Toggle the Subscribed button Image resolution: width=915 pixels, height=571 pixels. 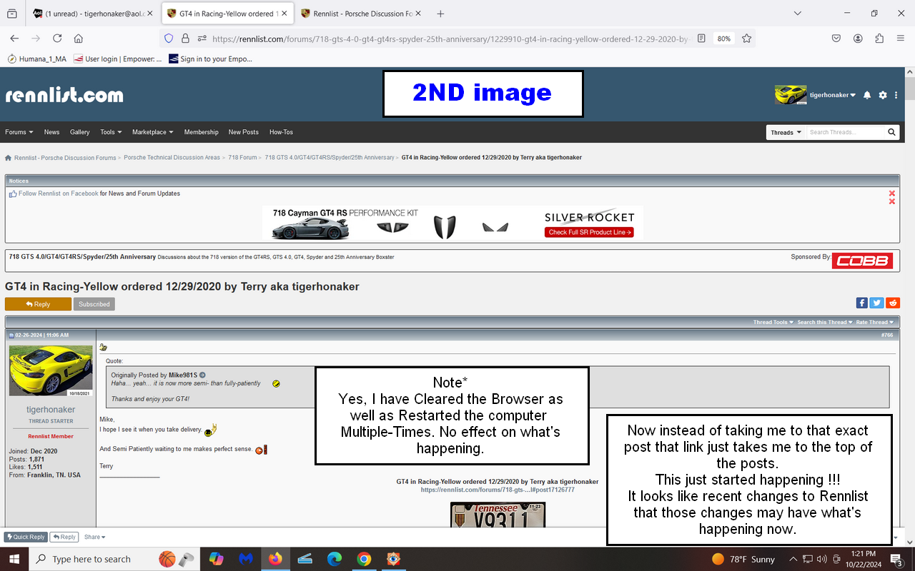[x=94, y=304]
